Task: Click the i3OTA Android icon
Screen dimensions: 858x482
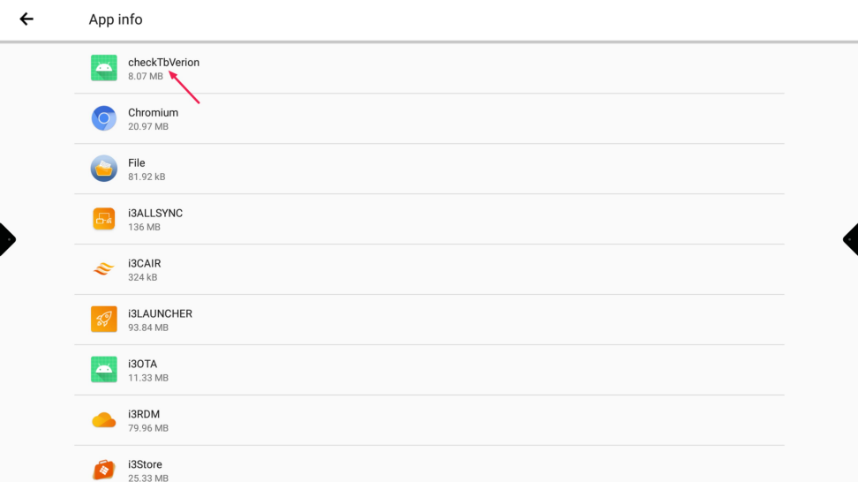Action: (x=104, y=370)
